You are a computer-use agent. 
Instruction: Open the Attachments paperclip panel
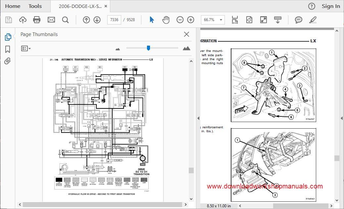tap(8, 61)
